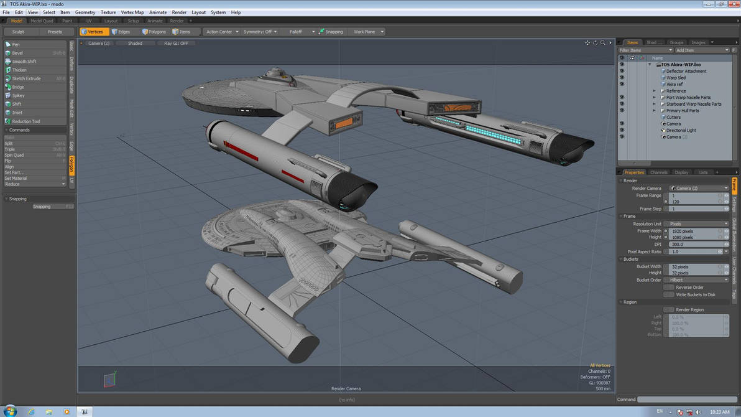Screen dimensions: 741x417
Task: Click the Spin Quad command
Action: [35, 155]
